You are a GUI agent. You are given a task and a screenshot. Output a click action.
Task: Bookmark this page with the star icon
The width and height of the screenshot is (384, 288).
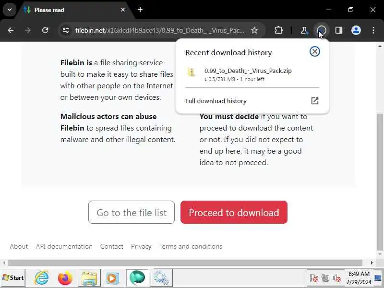[254, 30]
